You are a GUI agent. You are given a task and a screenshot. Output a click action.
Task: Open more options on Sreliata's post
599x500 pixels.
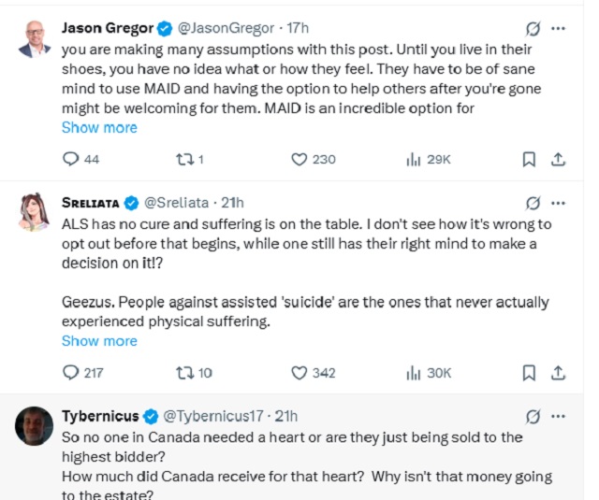pyautogui.click(x=559, y=202)
